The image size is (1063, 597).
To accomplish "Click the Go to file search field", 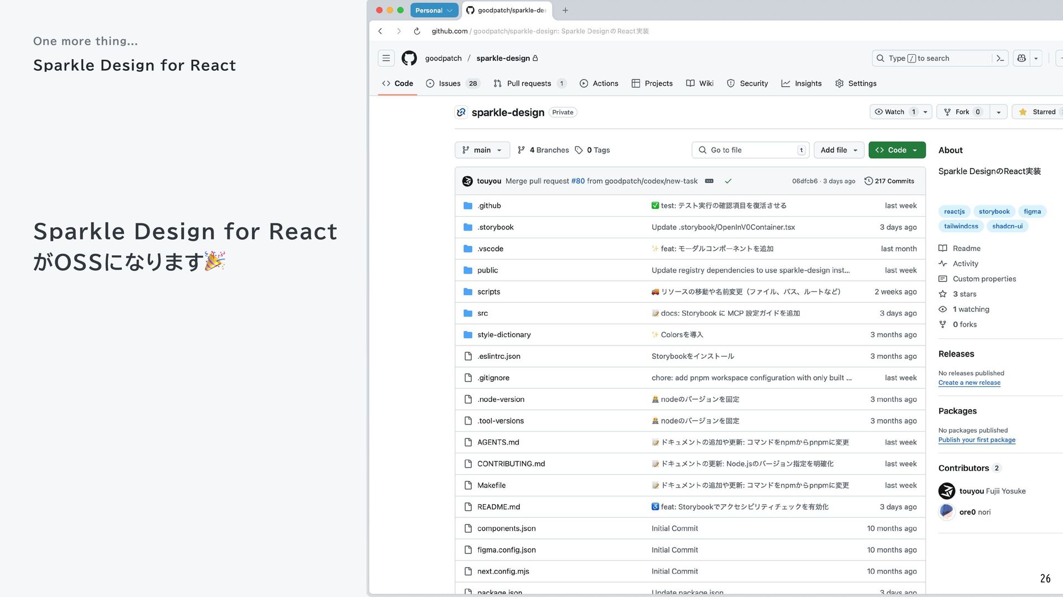I will coord(750,150).
